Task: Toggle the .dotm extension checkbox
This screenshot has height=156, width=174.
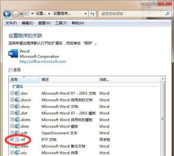Action: 12,119
